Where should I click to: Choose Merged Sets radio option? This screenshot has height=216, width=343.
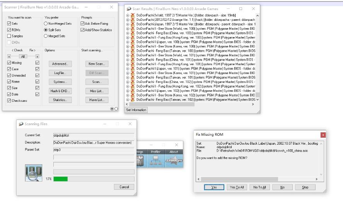(x=46, y=36)
